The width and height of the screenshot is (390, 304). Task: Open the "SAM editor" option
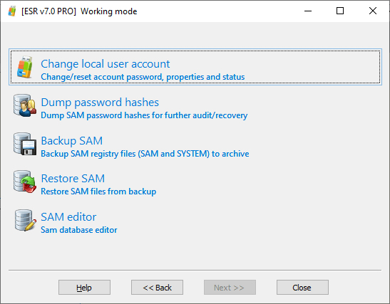pos(68,217)
